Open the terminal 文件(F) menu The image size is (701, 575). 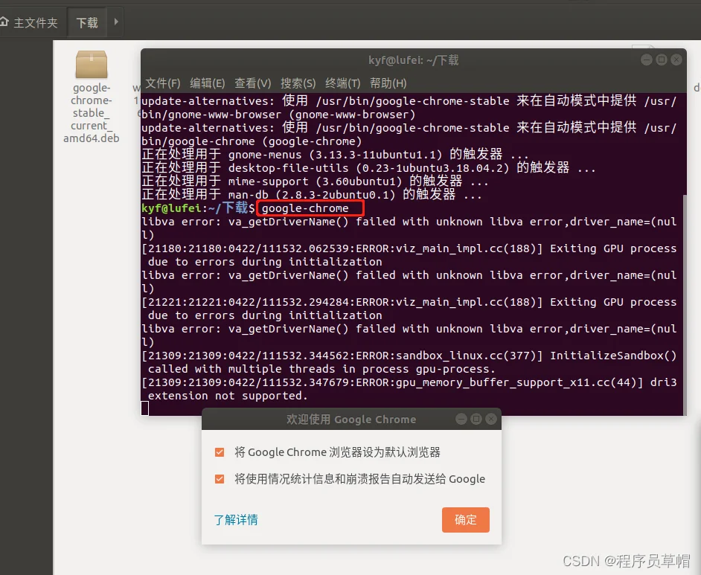tap(163, 83)
